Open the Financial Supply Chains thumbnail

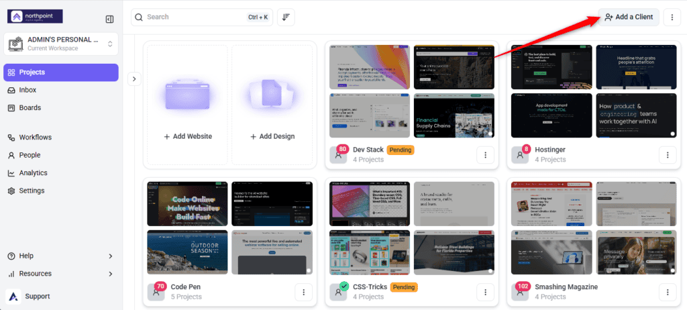point(454,115)
